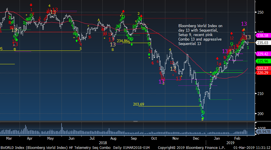
Task: Click the Mar label on time axis
Action: (9, 139)
